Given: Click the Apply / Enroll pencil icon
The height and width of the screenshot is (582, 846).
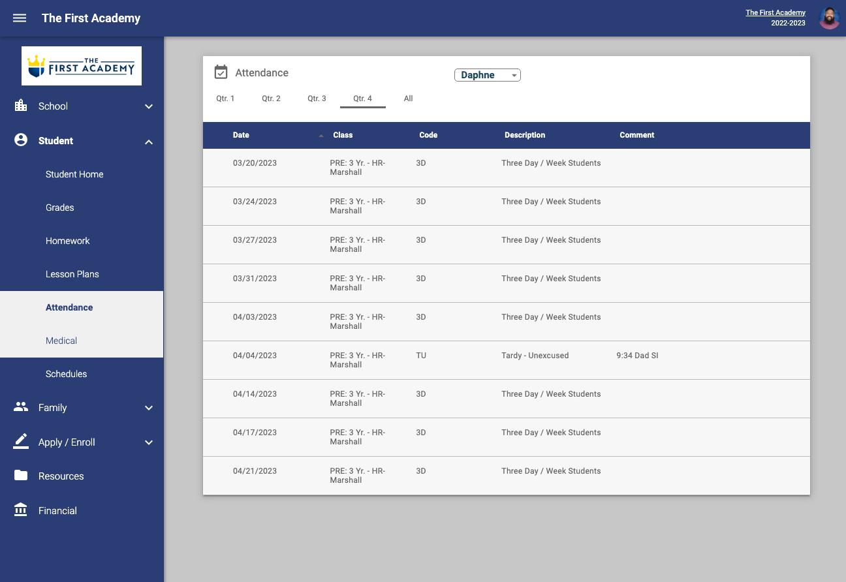Looking at the screenshot, I should click(x=21, y=442).
